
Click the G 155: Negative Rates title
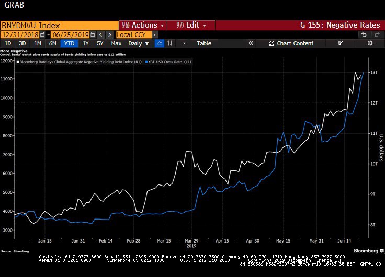coord(340,25)
